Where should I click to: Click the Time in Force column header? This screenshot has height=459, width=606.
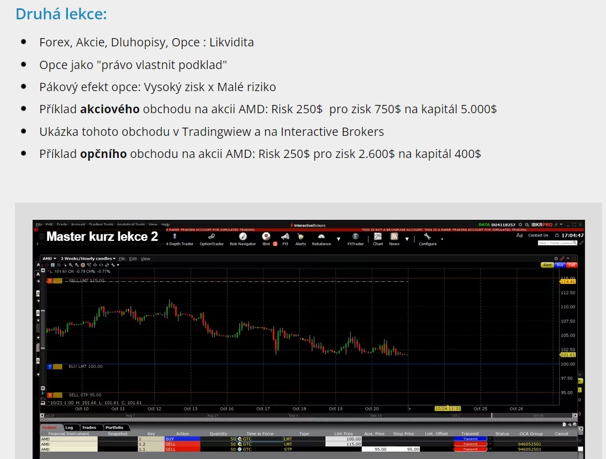click(260, 434)
